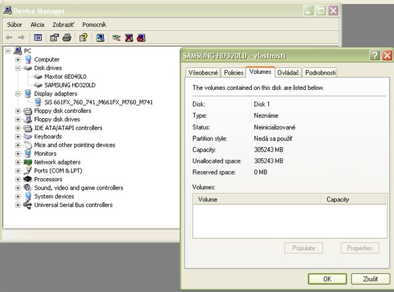The height and width of the screenshot is (292, 394).
Task: Click the Zrušiť button
Action: (x=369, y=278)
